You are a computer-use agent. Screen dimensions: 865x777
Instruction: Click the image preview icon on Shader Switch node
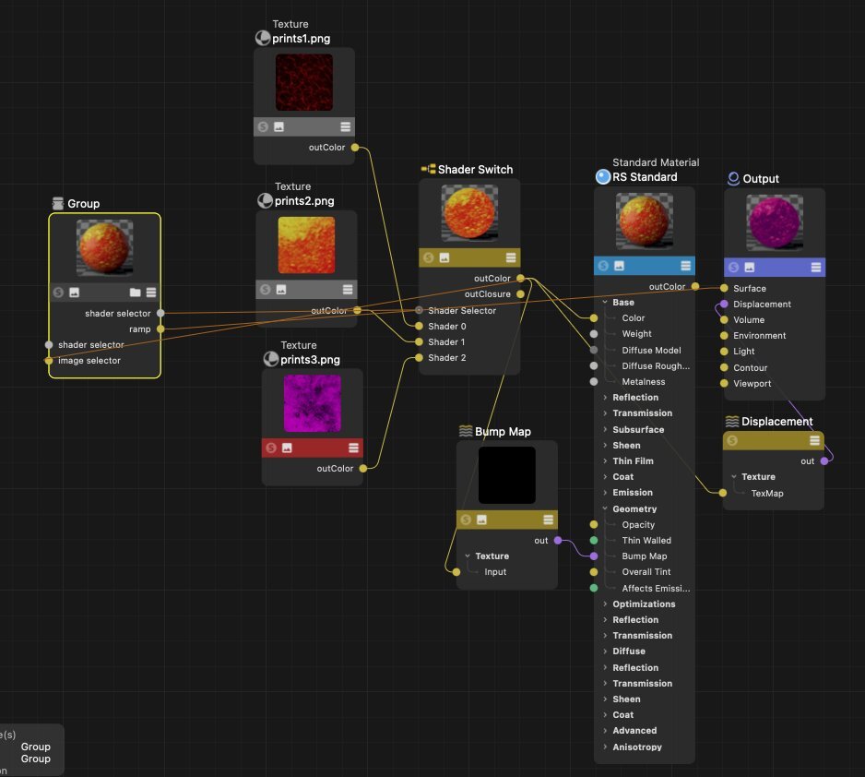444,257
